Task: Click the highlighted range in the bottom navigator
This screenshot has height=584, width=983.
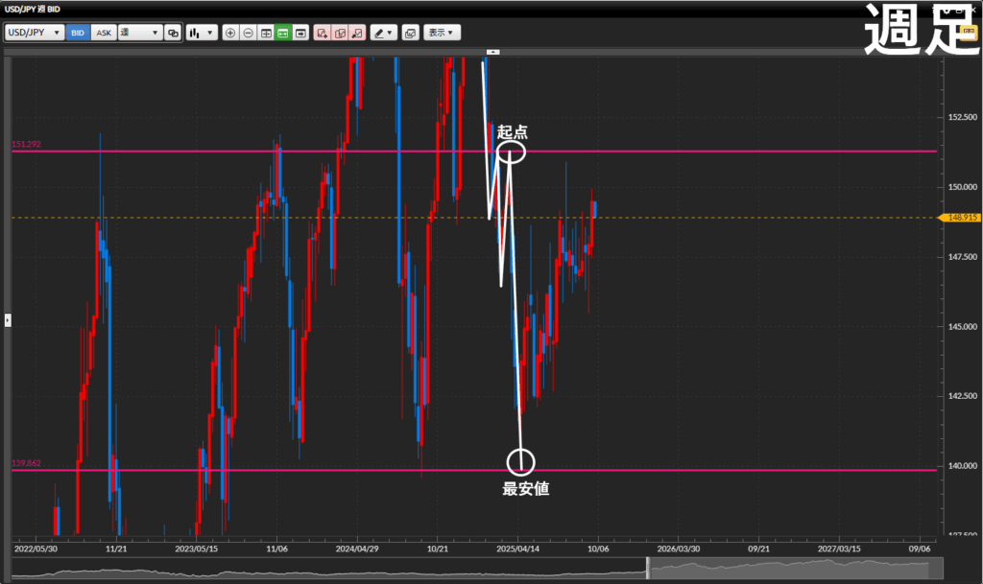Action: [x=796, y=569]
